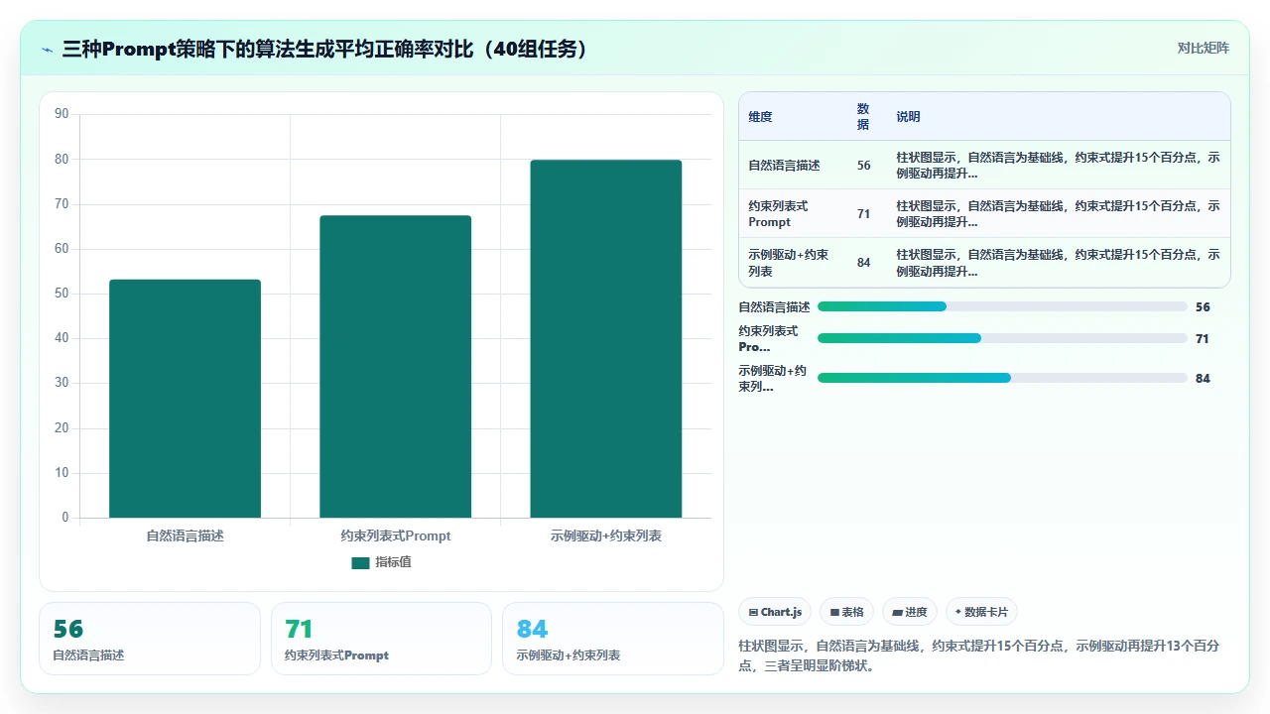
Task: Open the 71 约束列表式Prompt data card
Action: [381, 639]
